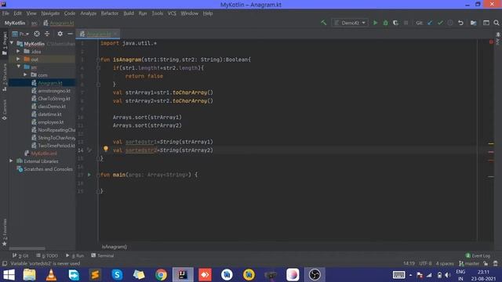The width and height of the screenshot is (502, 282).
Task: Open the DemoKt run configuration dropdown
Action: pos(350,23)
